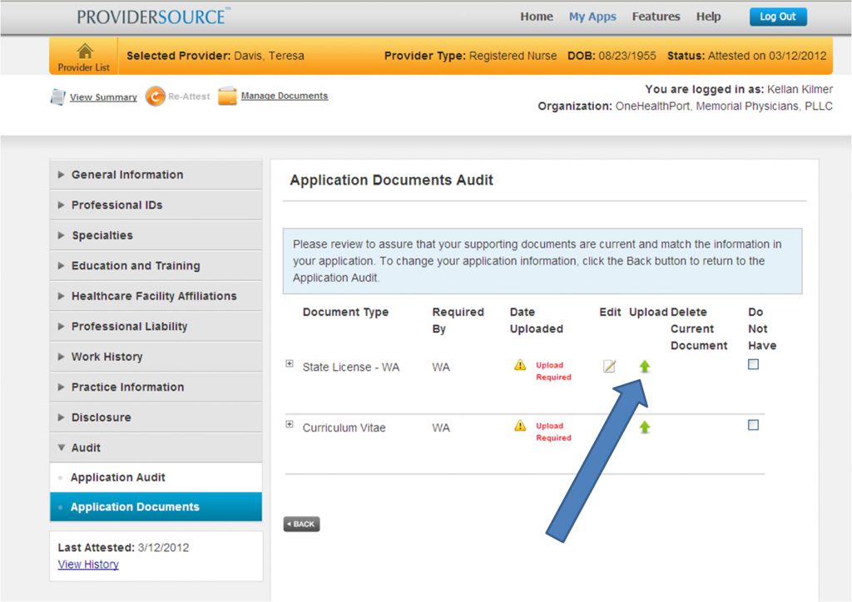Viewport: 852px width, 602px height.
Task: Collapse the Audit section
Action: [86, 447]
